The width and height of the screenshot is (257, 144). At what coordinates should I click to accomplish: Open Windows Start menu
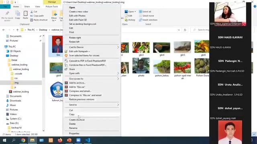click(4, 140)
